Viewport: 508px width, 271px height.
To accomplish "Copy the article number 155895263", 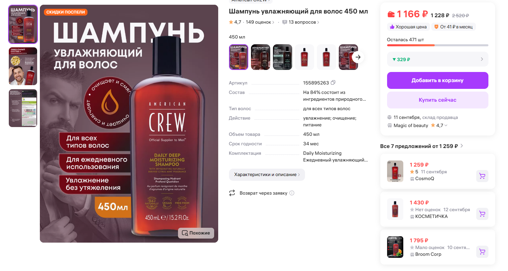I will tap(333, 83).
